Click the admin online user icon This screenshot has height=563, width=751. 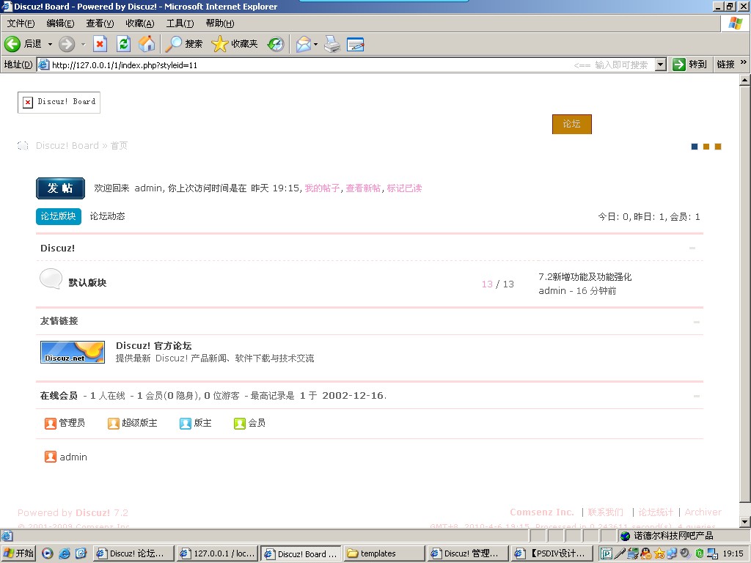[51, 457]
